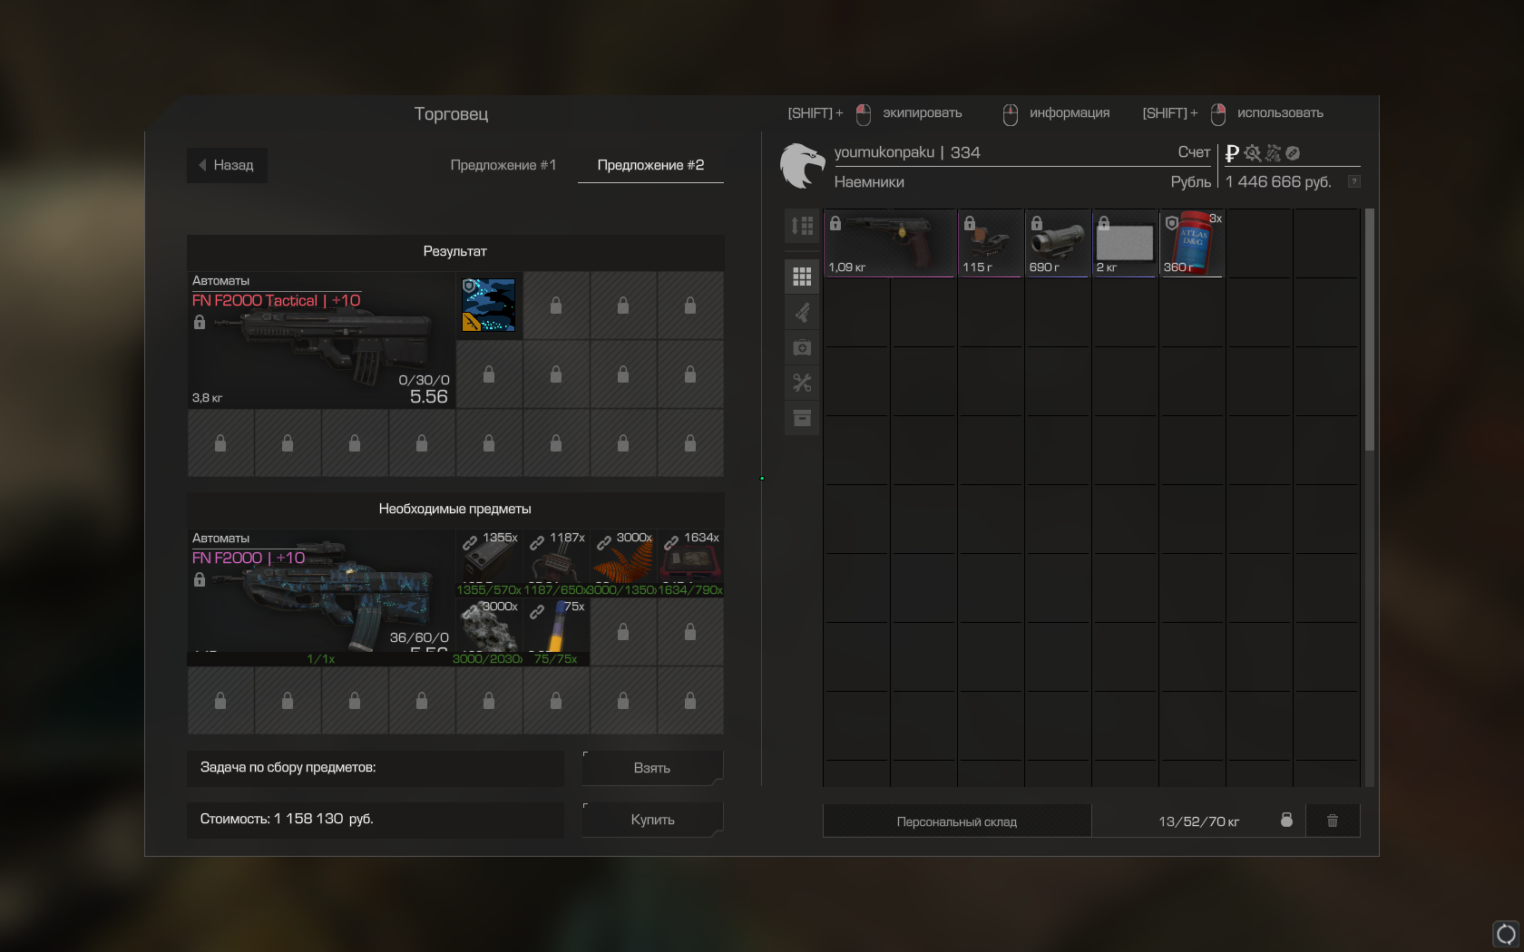Click the mercenaries eagle emblem
The width and height of the screenshot is (1524, 952).
tap(802, 166)
